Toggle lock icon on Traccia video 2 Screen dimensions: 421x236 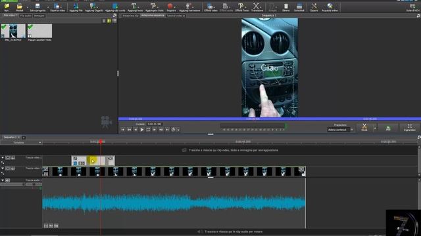click(12, 158)
